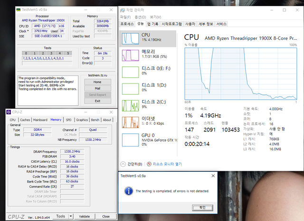The height and width of the screenshot is (221, 304).
Task: Click 확인 in TestMem5 dialog
Action: pos(202,208)
